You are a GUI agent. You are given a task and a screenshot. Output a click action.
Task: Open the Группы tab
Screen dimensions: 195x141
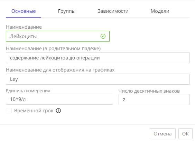66,11
